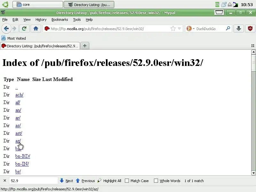Click the 'Last Modified' column header
The image size is (256, 192).
point(57,79)
